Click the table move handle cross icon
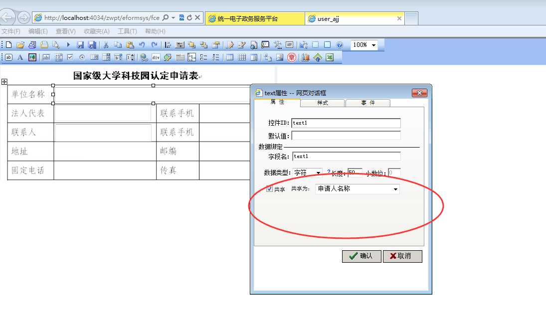Viewport: 546px width, 326px height. coord(4,82)
